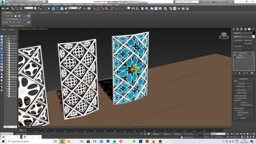Screen dimensions: 256x144
Task: Click the Redo arrow in main toolbar
Action: [7, 8]
